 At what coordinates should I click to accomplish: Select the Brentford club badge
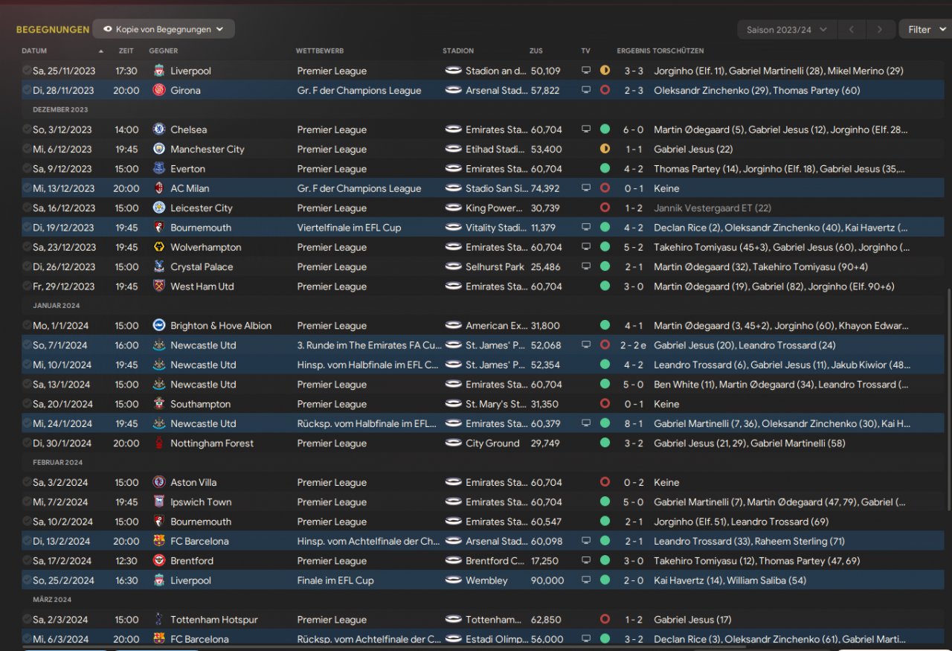pyautogui.click(x=158, y=561)
